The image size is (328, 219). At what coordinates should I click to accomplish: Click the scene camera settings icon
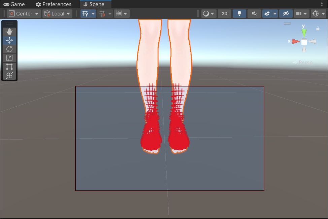click(x=298, y=13)
